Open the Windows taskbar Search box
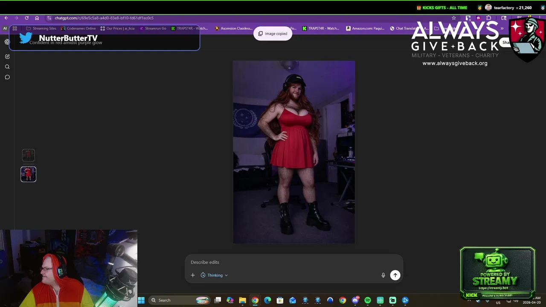546x307 pixels. click(179, 300)
